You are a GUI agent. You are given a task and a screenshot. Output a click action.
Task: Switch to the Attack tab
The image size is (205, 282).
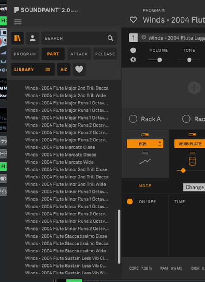(x=79, y=54)
